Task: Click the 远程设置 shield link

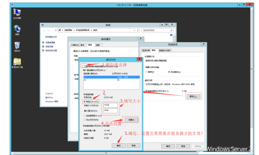Action: point(49,46)
